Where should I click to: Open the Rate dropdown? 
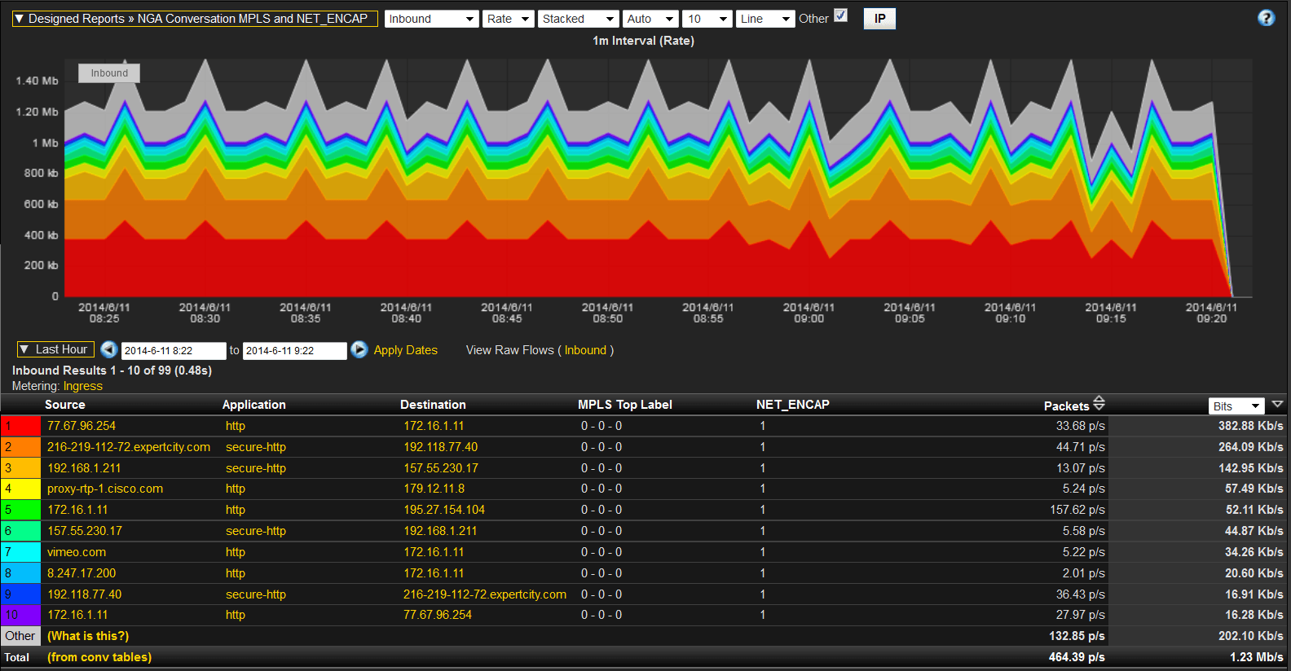tap(509, 19)
